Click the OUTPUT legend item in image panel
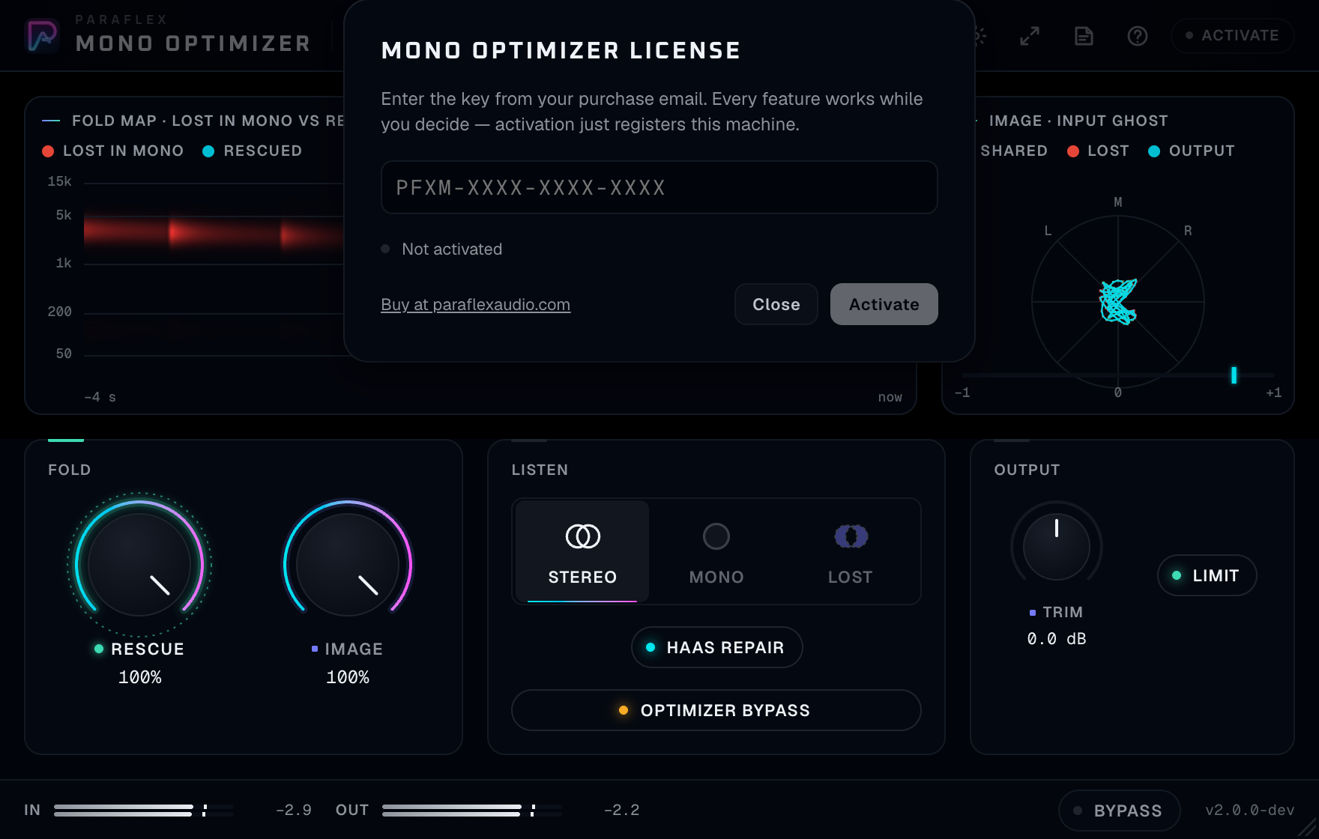The height and width of the screenshot is (839, 1319). (1192, 151)
